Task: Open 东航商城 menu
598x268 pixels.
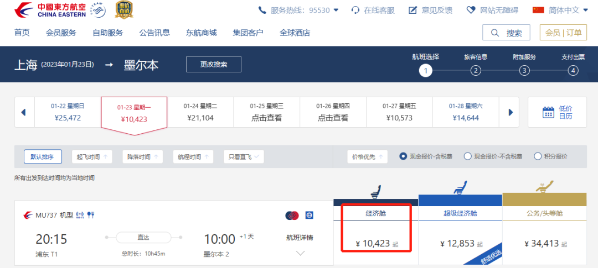Action: pyautogui.click(x=202, y=33)
